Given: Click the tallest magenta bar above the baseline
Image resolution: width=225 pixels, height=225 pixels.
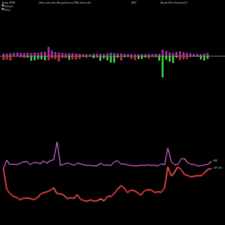Looking at the screenshot, I should (x=49, y=52).
